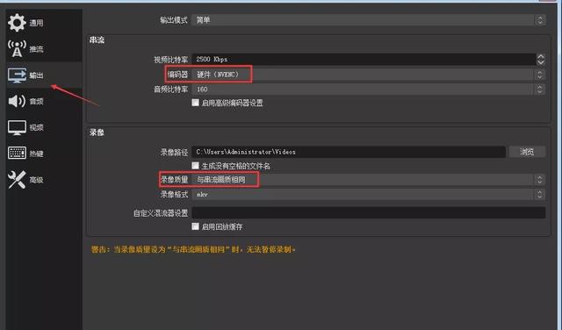Open the 编码器 dropdown showing 硬件 (NVENC)
This screenshot has width=562, height=330.
(x=369, y=75)
